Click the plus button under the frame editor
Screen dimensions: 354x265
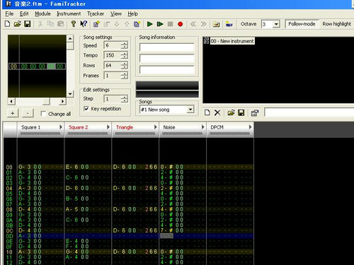click(x=13, y=113)
